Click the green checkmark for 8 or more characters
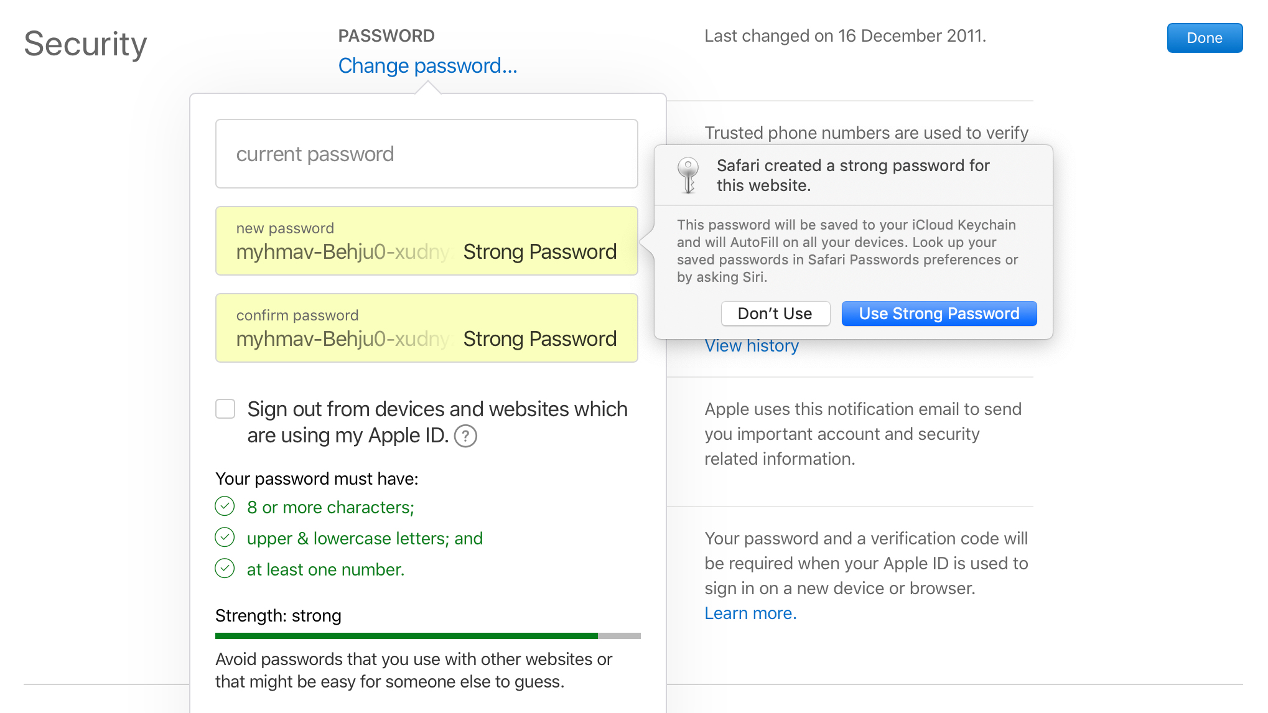Image resolution: width=1268 pixels, height=713 pixels. point(225,506)
